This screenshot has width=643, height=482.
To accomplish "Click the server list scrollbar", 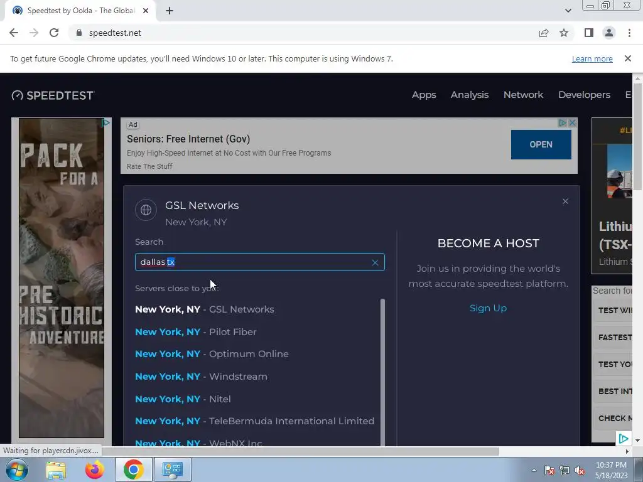I will [x=382, y=372].
